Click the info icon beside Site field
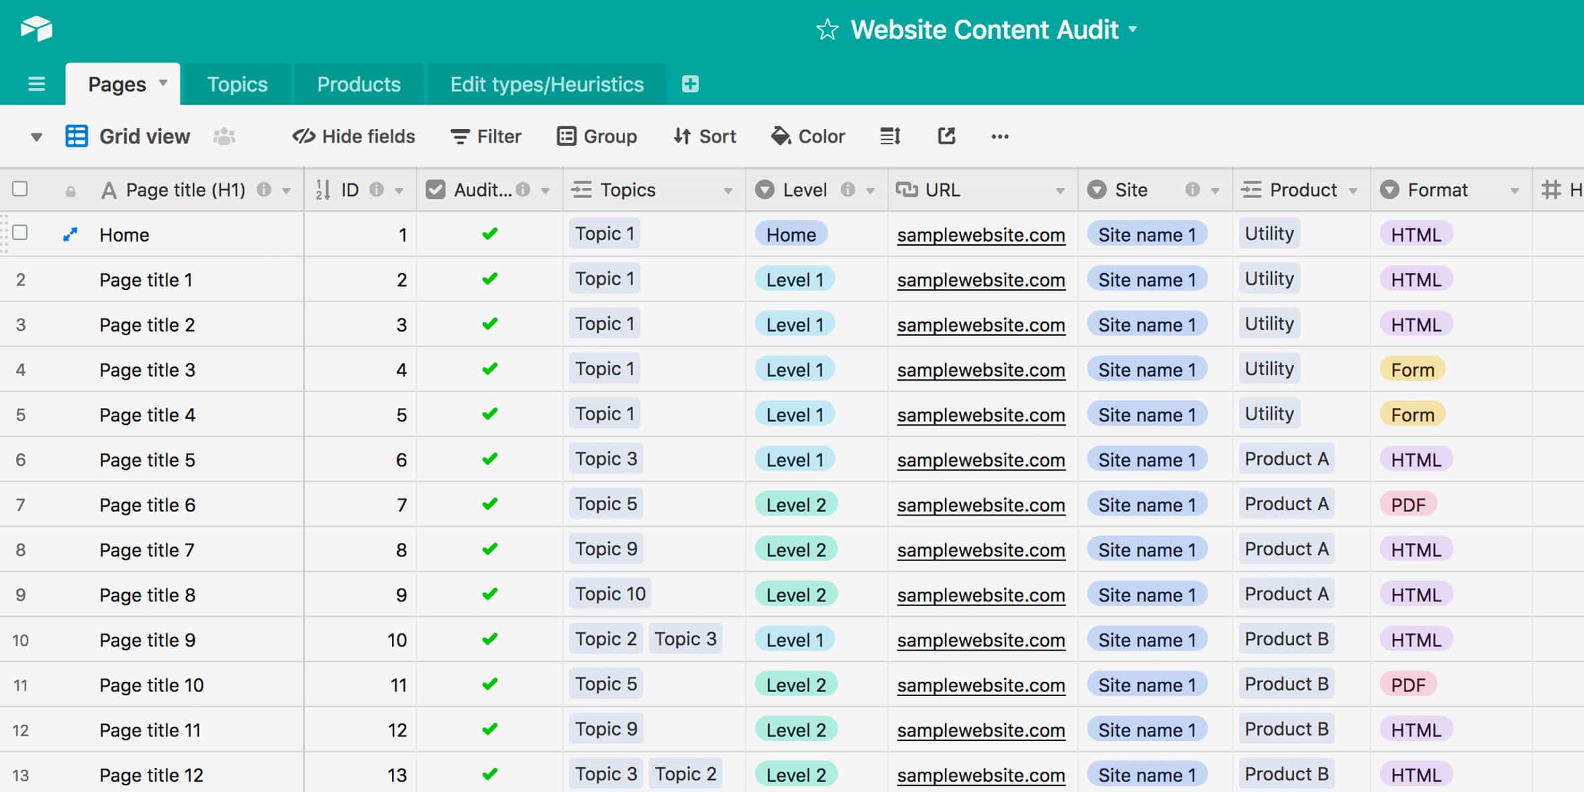Screen dimensions: 1584x792 coord(1192,190)
